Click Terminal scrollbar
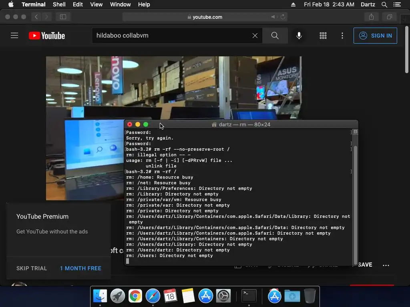Viewport: 410px width, 307px height. 355,205
